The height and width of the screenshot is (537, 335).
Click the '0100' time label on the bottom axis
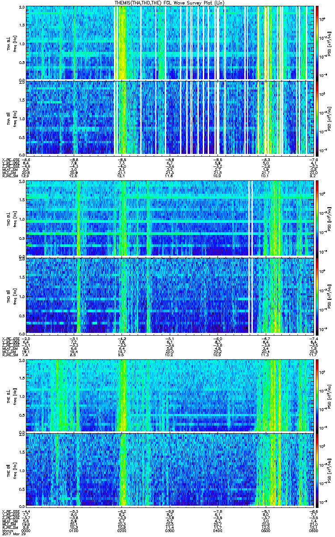[x=74, y=530]
